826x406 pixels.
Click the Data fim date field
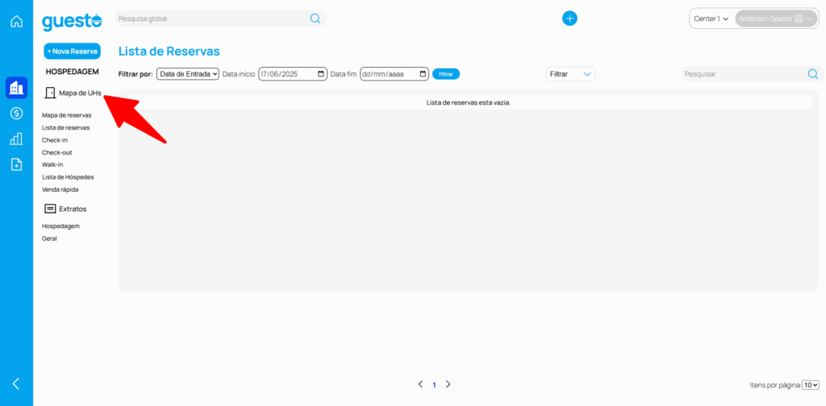click(394, 74)
